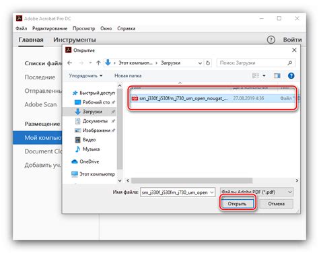Click the Быстрый доступ star icon
Screen dimensions: 319x253
click(x=75, y=93)
